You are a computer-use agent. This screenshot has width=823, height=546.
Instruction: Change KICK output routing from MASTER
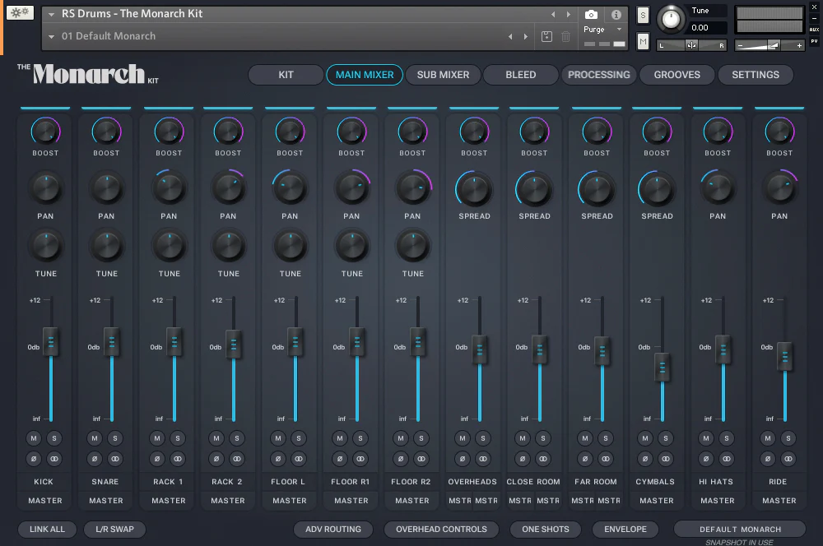tap(45, 501)
